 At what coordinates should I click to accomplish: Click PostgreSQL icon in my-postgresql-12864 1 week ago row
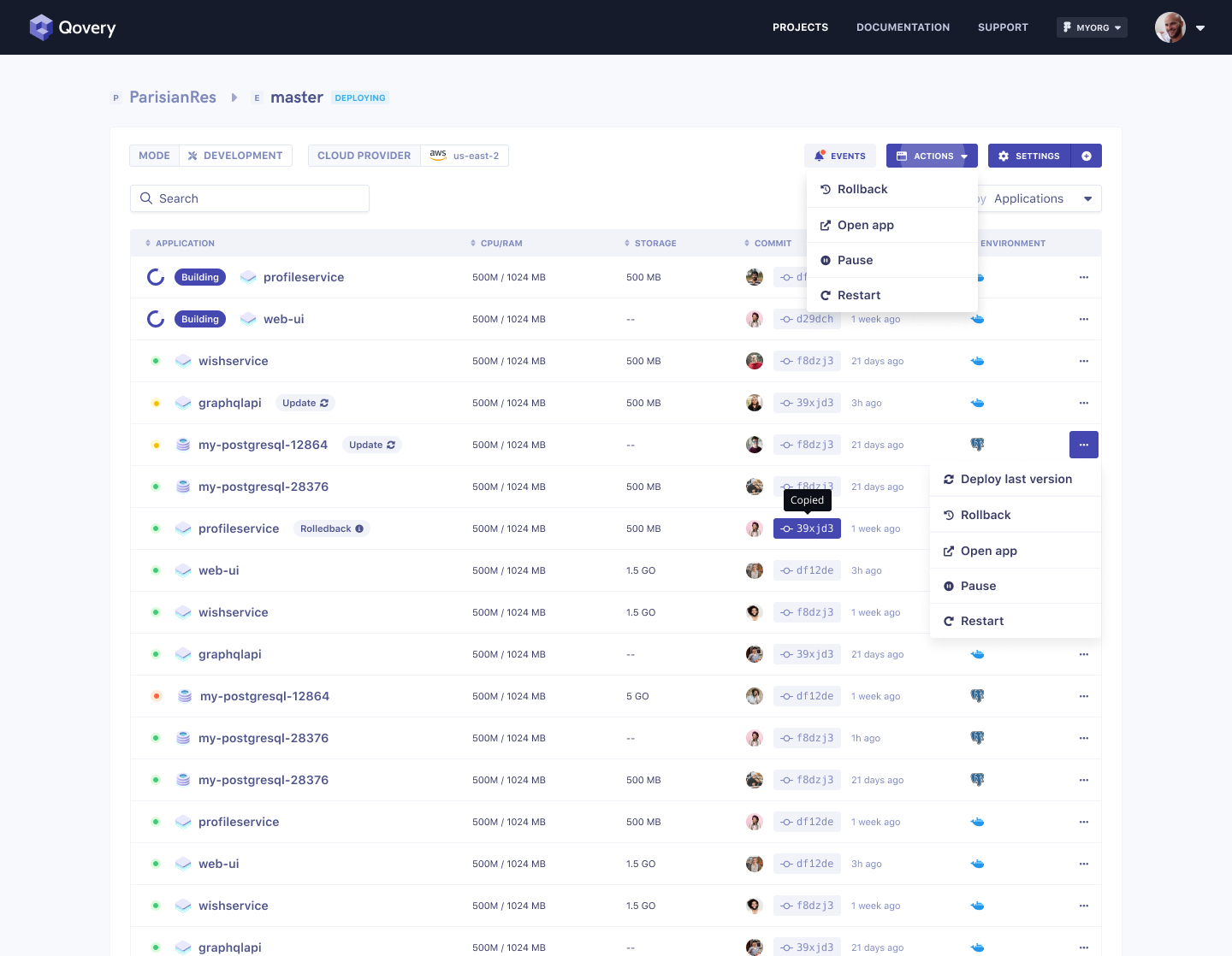click(977, 696)
